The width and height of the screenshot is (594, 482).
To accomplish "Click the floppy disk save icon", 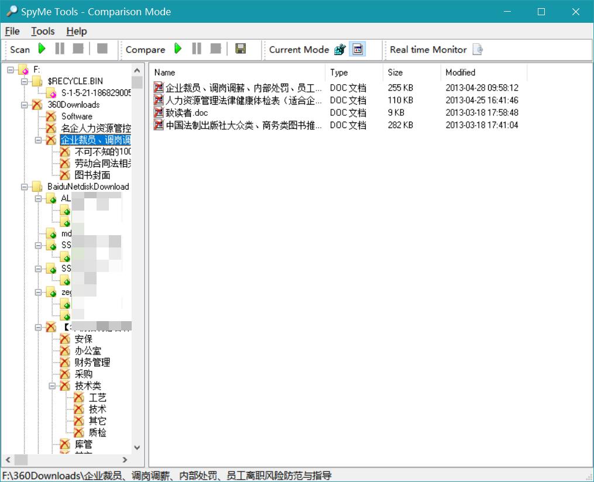I will (241, 49).
